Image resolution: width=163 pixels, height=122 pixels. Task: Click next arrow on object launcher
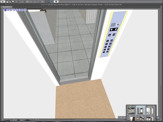(x=123, y=118)
